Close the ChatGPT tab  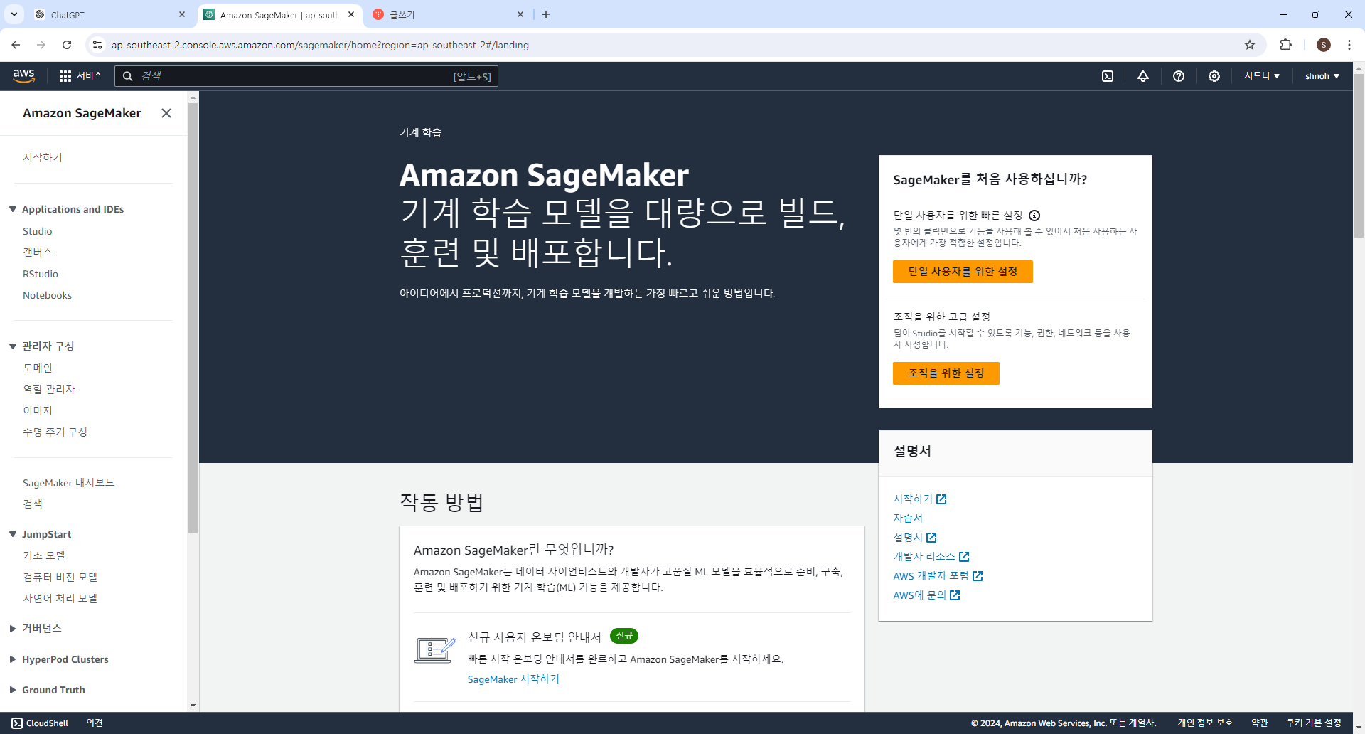(x=182, y=14)
